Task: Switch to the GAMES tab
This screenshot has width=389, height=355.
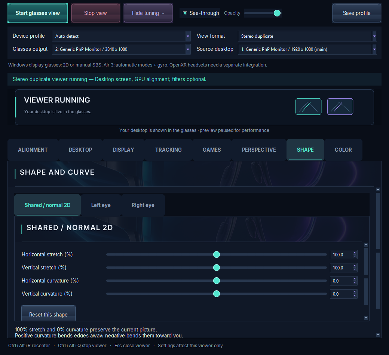Action: [212, 150]
